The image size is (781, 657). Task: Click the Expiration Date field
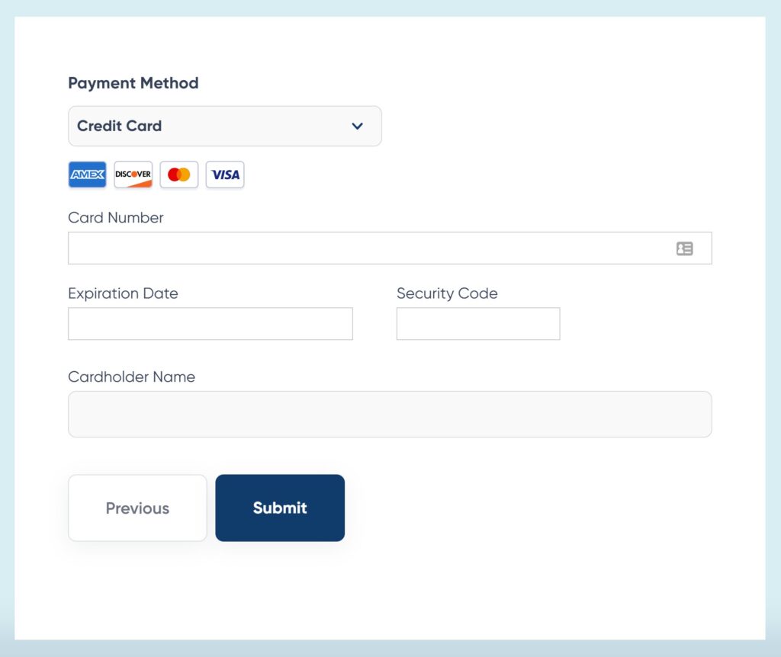(x=211, y=323)
